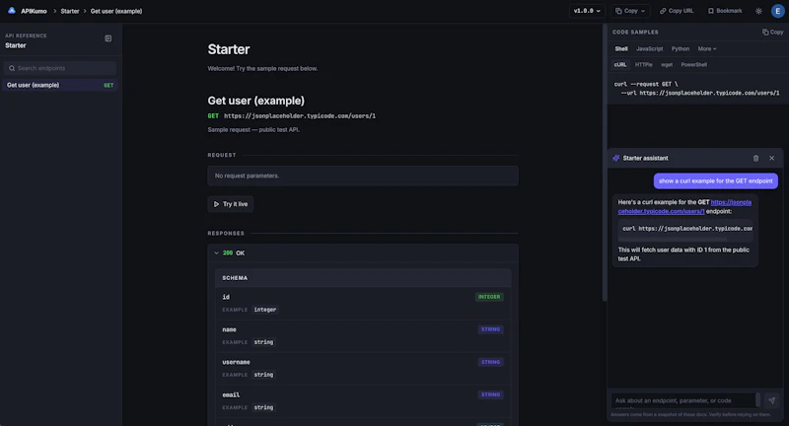The image size is (789, 426).
Task: Click the id schema field name
Action: [x=226, y=297]
